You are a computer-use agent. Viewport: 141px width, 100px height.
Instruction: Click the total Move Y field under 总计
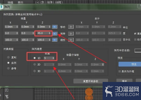(98, 27)
